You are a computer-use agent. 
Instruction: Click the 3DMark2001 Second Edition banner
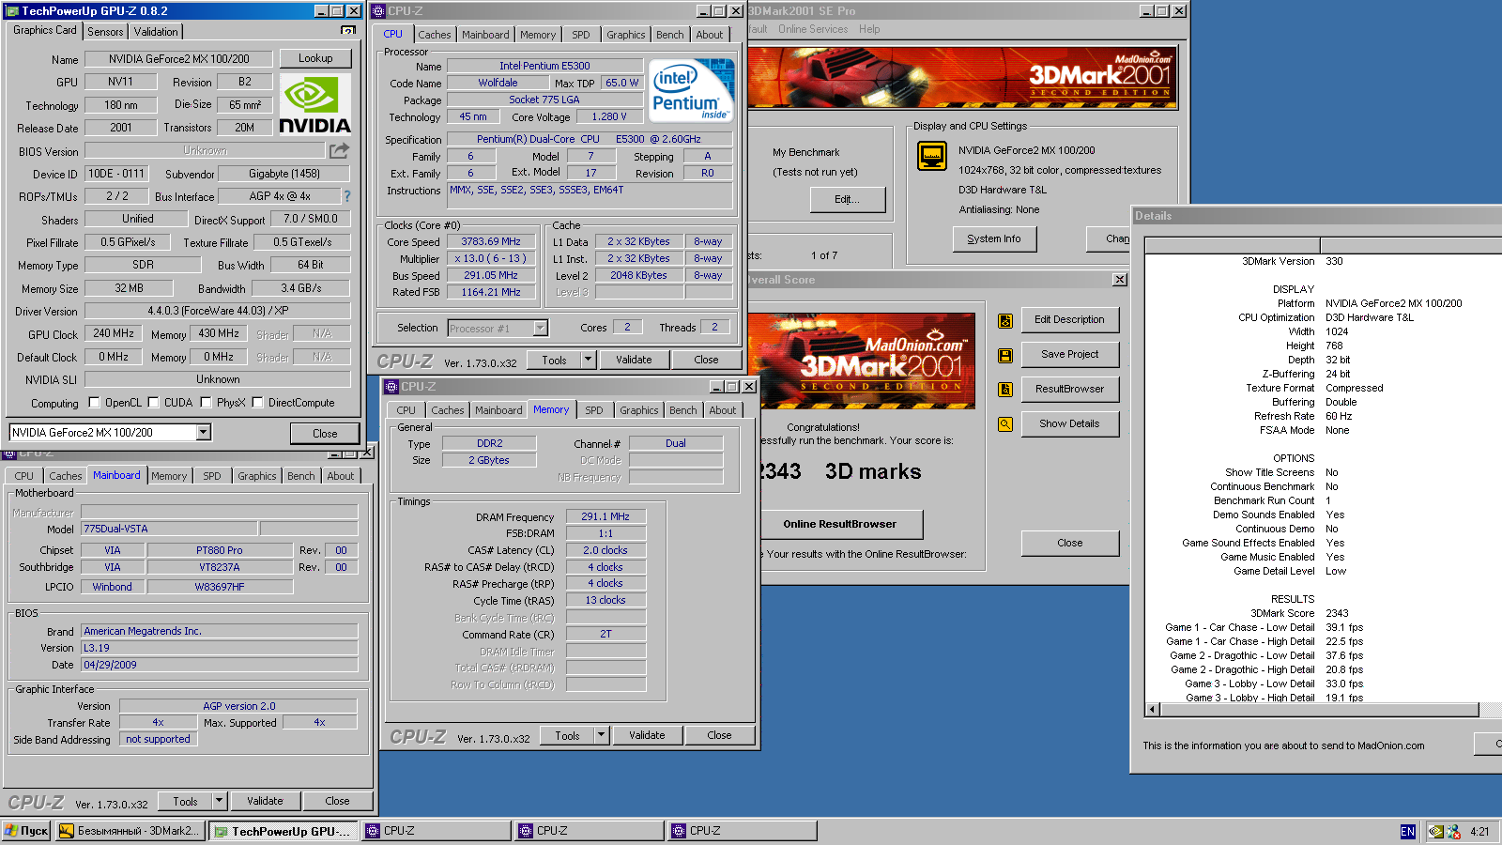[962, 79]
